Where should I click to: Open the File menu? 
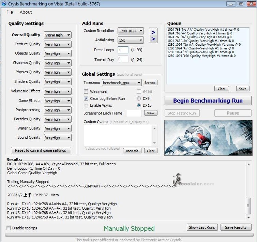coord(10,12)
